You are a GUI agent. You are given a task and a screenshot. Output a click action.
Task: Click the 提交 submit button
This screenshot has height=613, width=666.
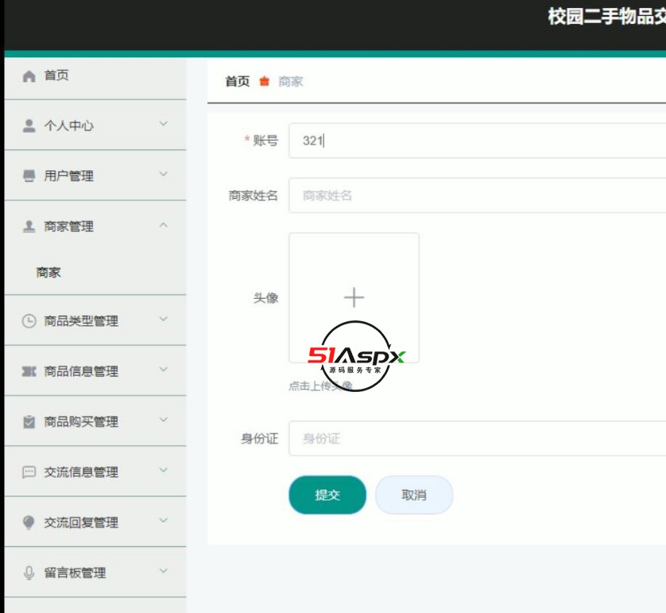tap(327, 494)
